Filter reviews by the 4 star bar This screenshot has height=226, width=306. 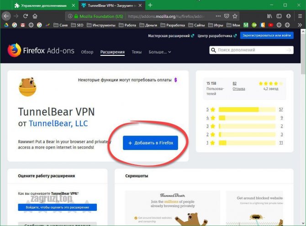point(247,118)
